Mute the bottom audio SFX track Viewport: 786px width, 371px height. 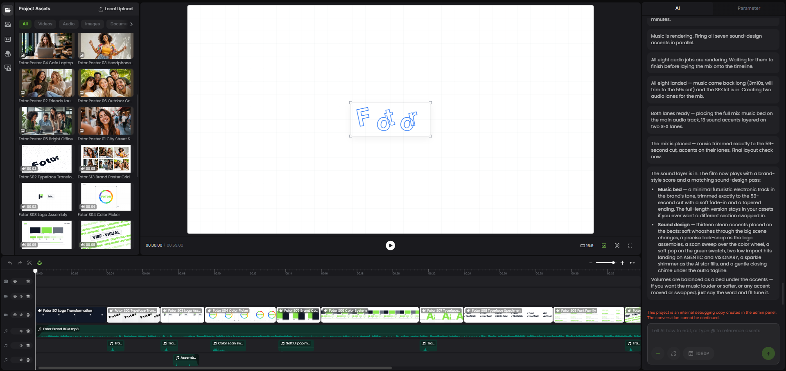(21, 360)
